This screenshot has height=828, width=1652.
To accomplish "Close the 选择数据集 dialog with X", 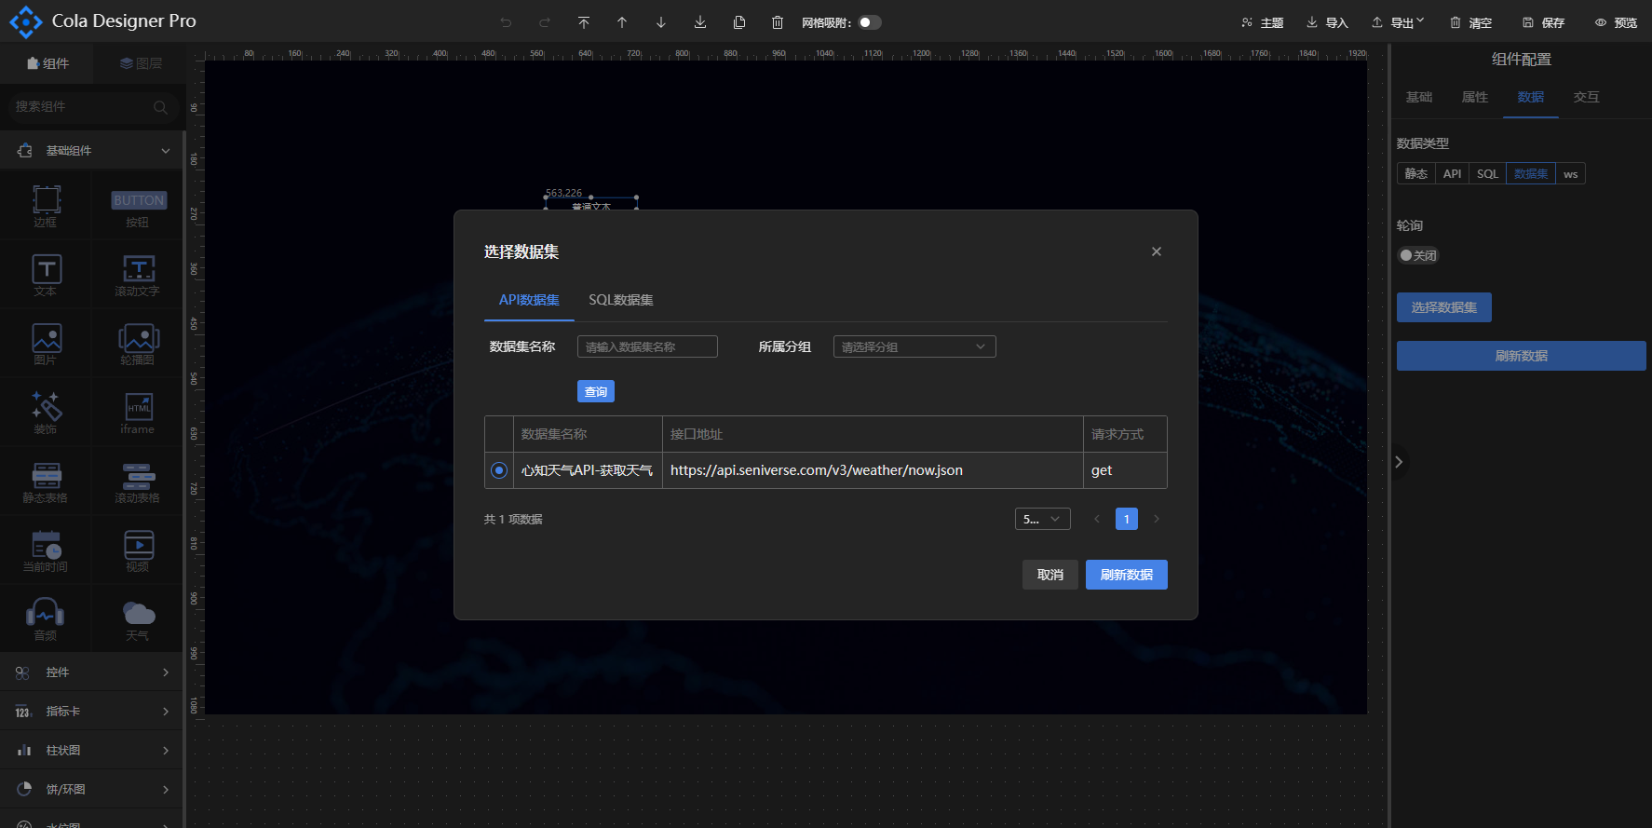I will [1157, 251].
